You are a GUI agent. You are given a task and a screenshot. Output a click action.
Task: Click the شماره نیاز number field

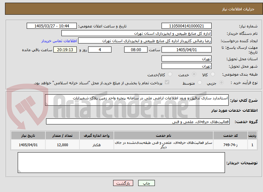click(x=187, y=26)
